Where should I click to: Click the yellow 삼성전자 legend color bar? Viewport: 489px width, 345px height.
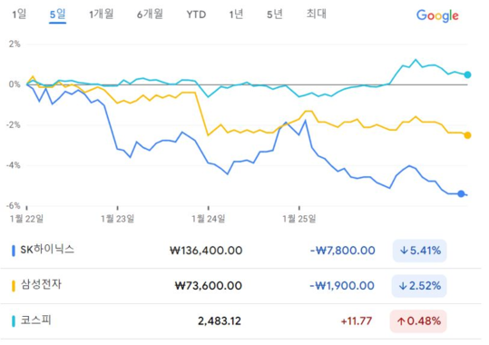(14, 286)
